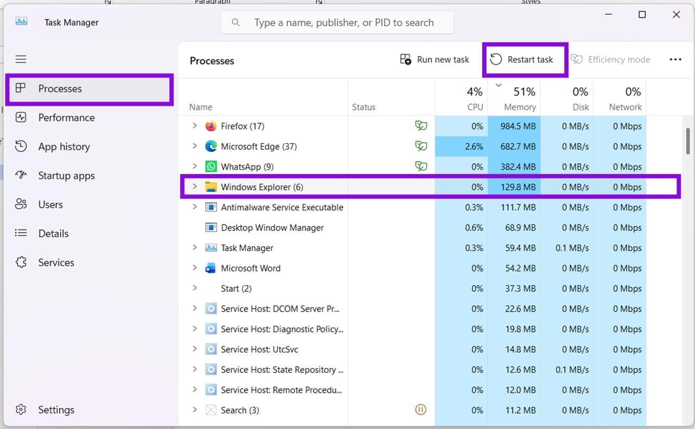The image size is (695, 429).
Task: Click the WhatsApp process icon
Action: point(211,167)
